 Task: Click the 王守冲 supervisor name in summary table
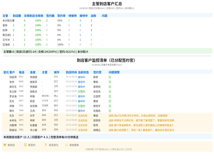click(x=6, y=40)
